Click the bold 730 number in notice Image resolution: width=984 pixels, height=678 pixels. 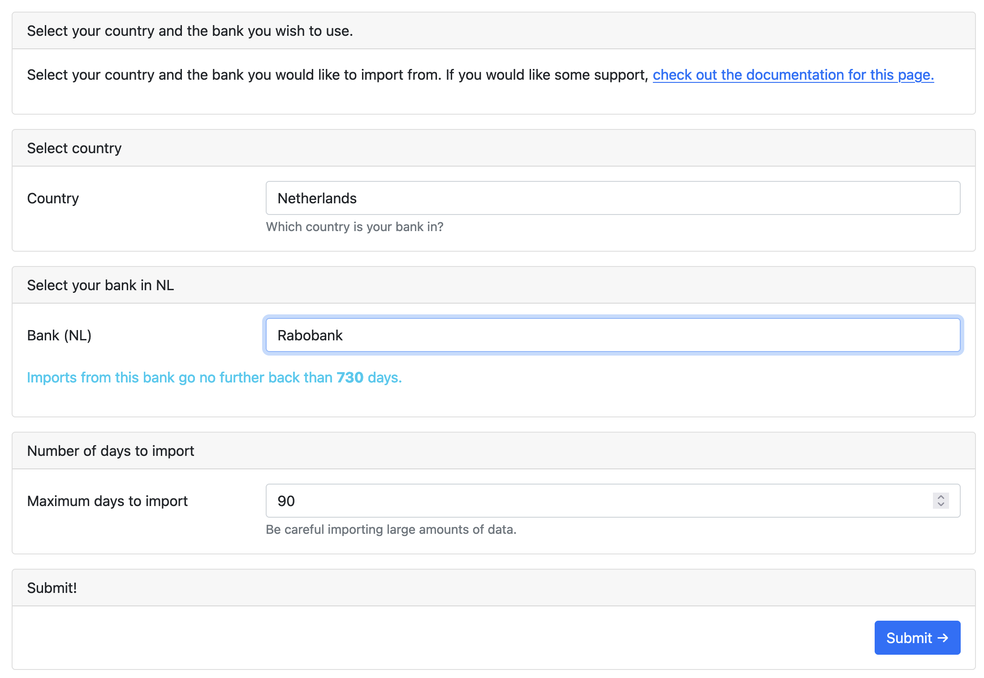[x=350, y=378]
